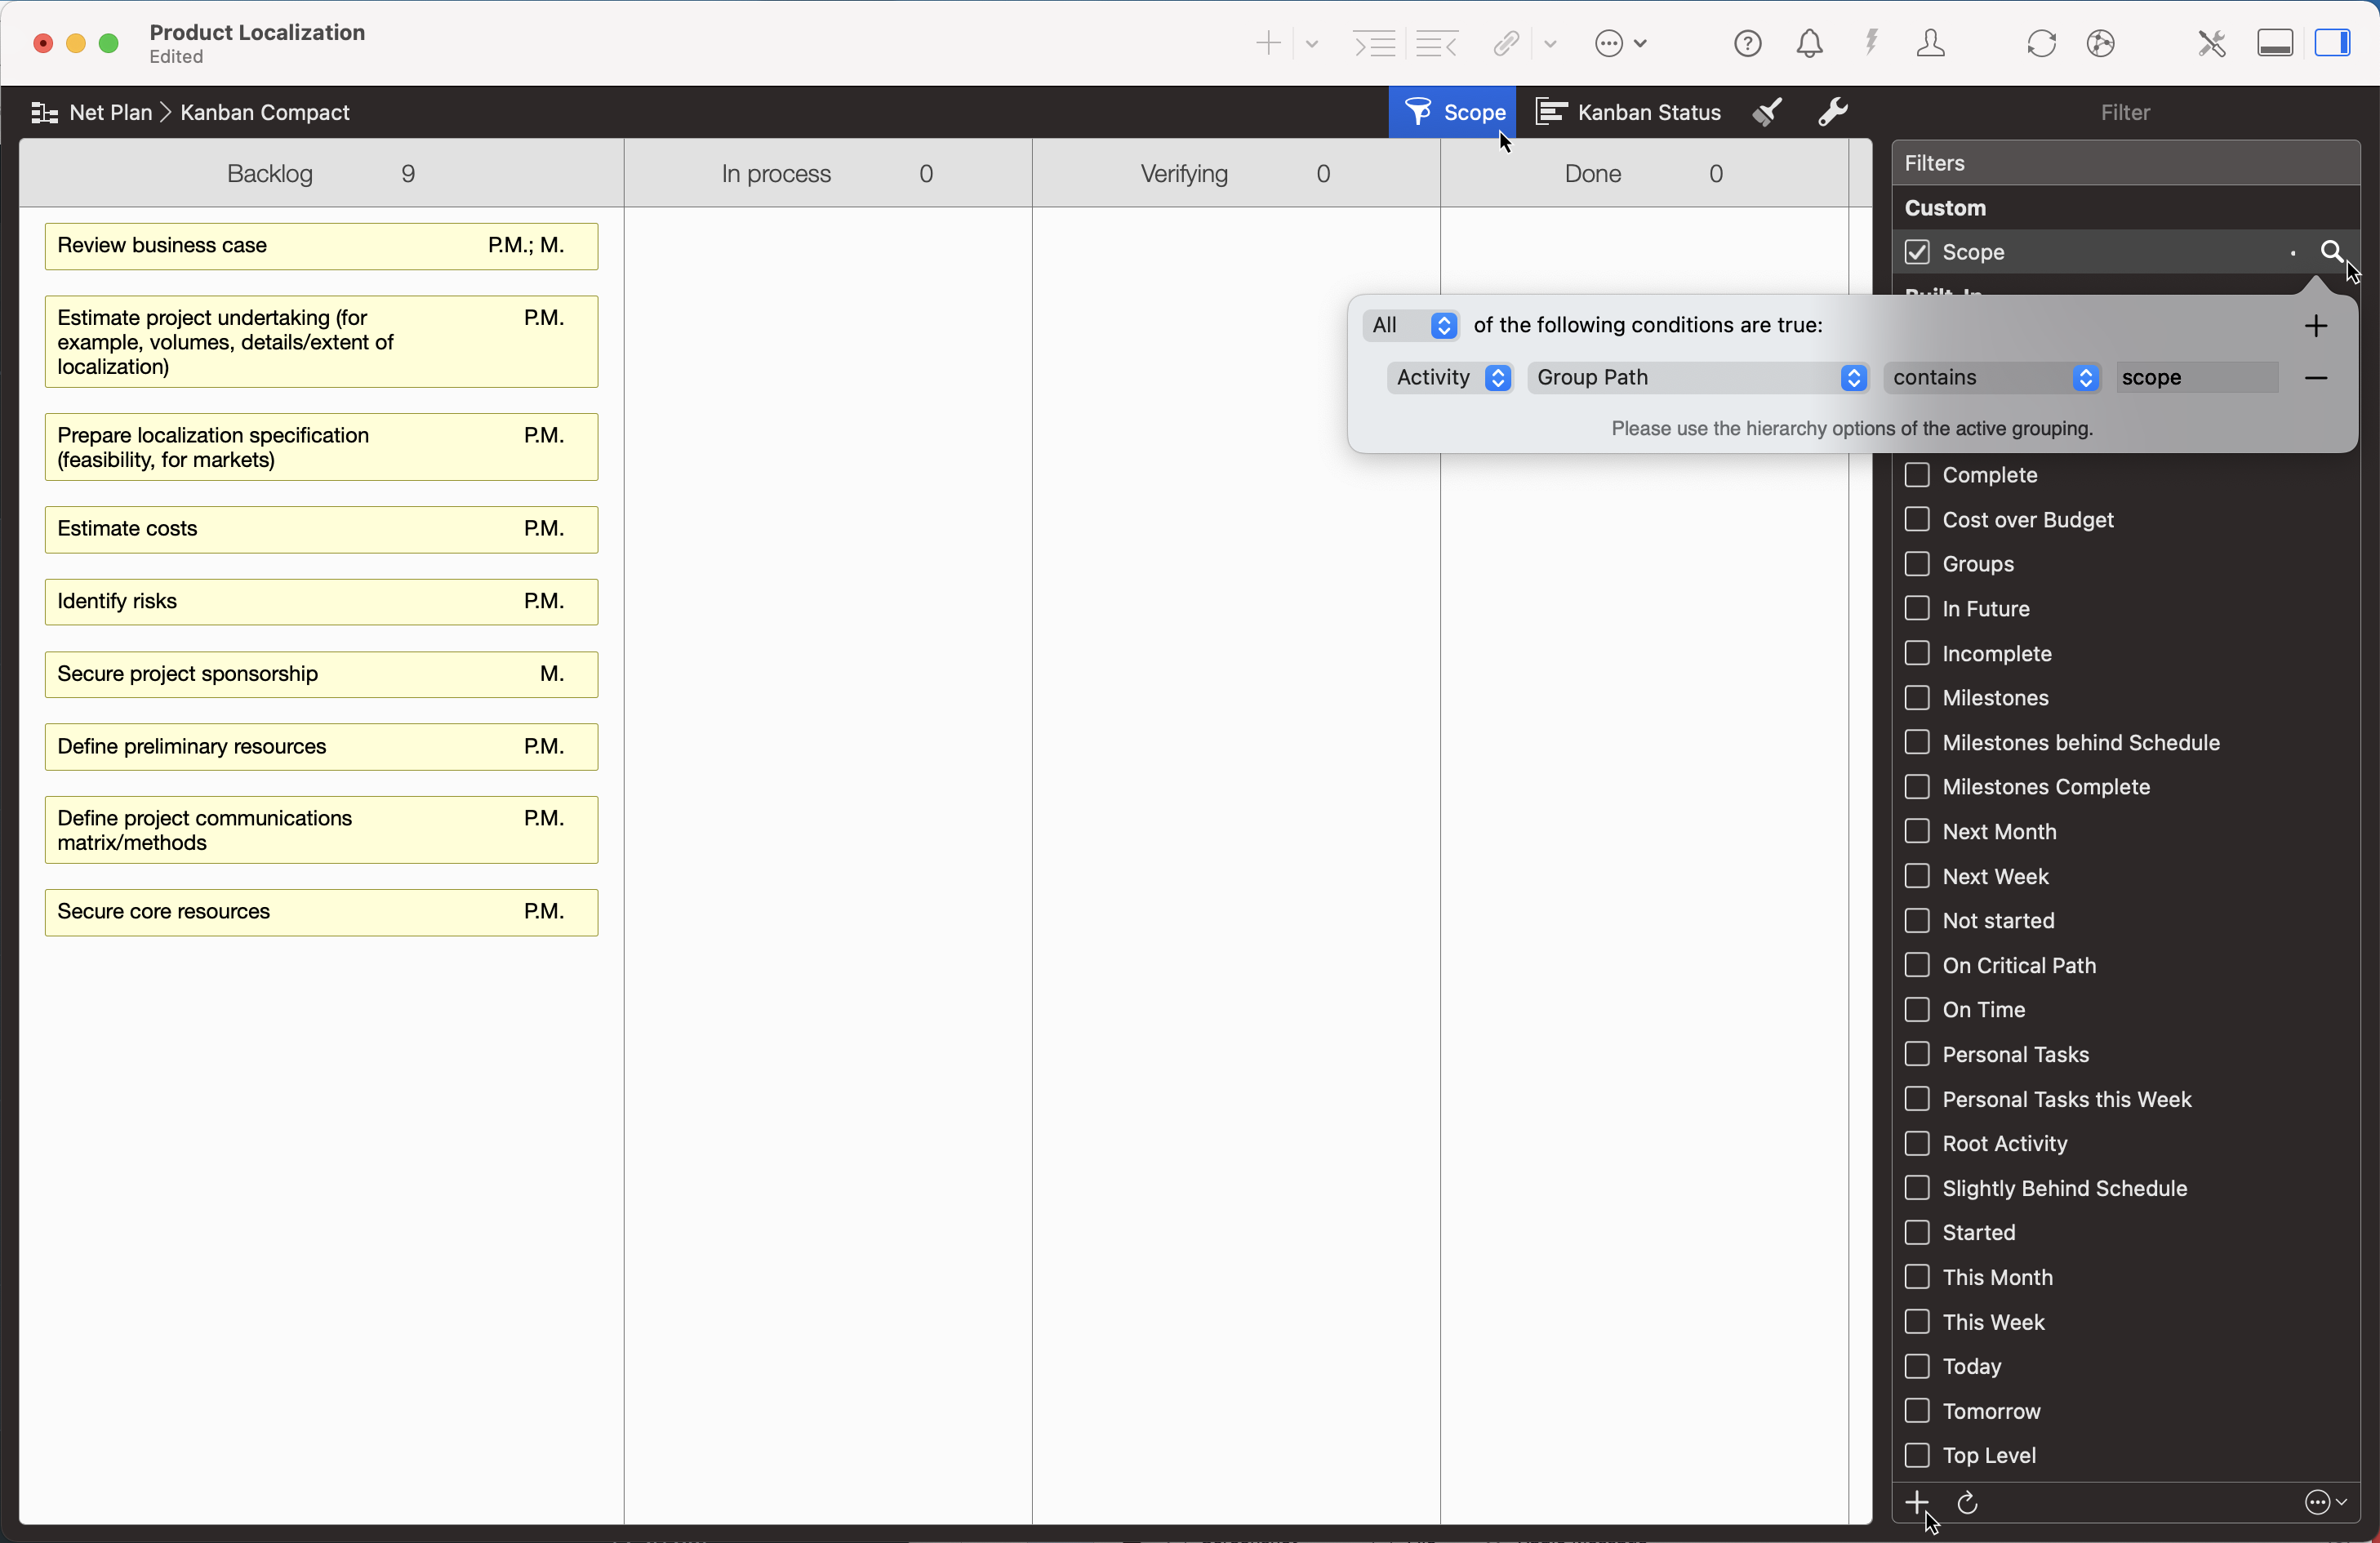
Task: Add a new filter with the plus button
Action: click(x=1916, y=1503)
